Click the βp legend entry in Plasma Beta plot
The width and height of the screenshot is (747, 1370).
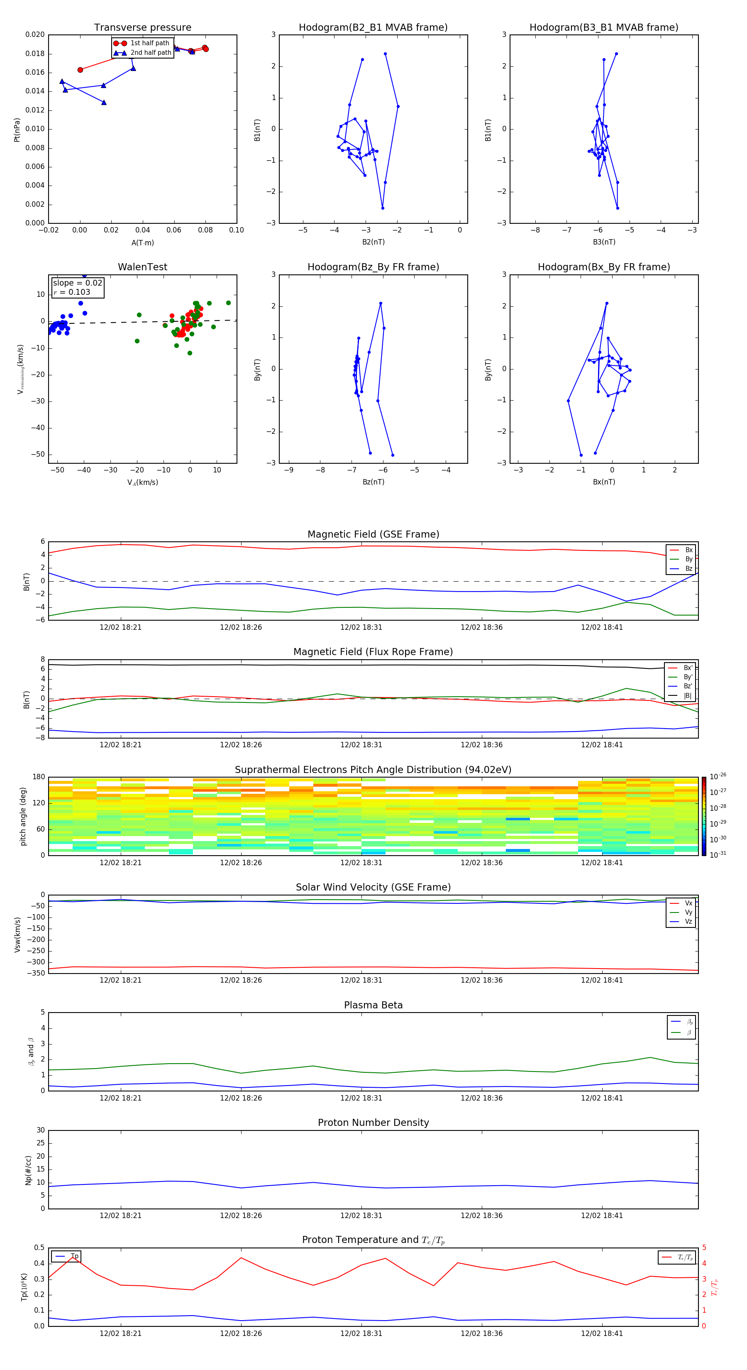click(681, 1022)
